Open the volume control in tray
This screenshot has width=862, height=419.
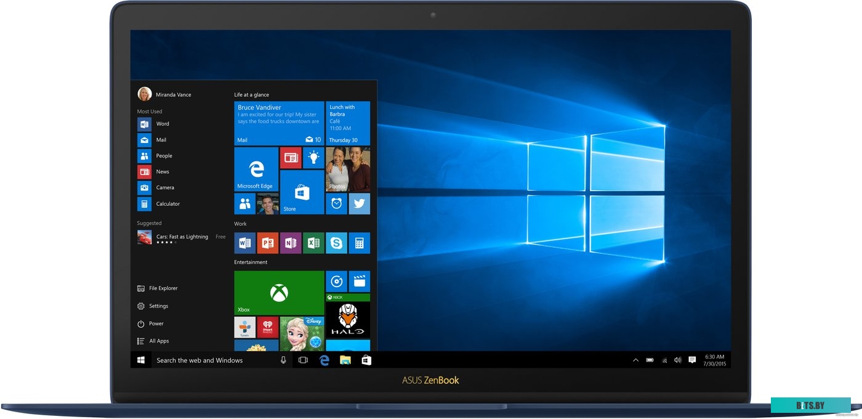point(678,360)
